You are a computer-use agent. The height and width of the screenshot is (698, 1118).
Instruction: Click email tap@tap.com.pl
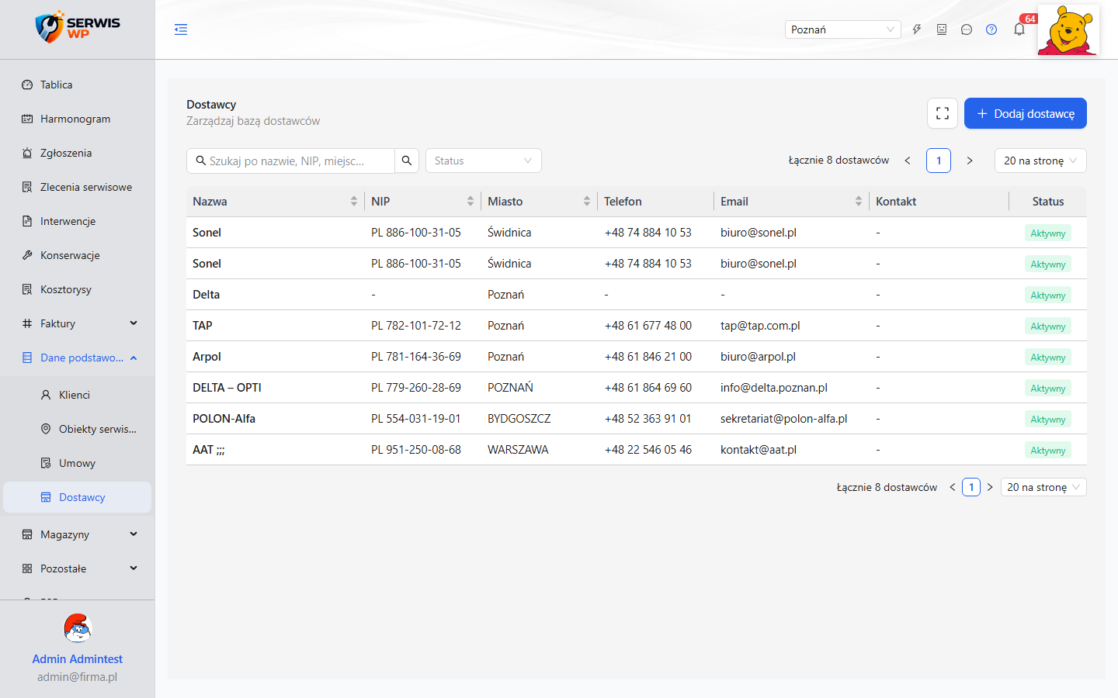pyautogui.click(x=760, y=326)
